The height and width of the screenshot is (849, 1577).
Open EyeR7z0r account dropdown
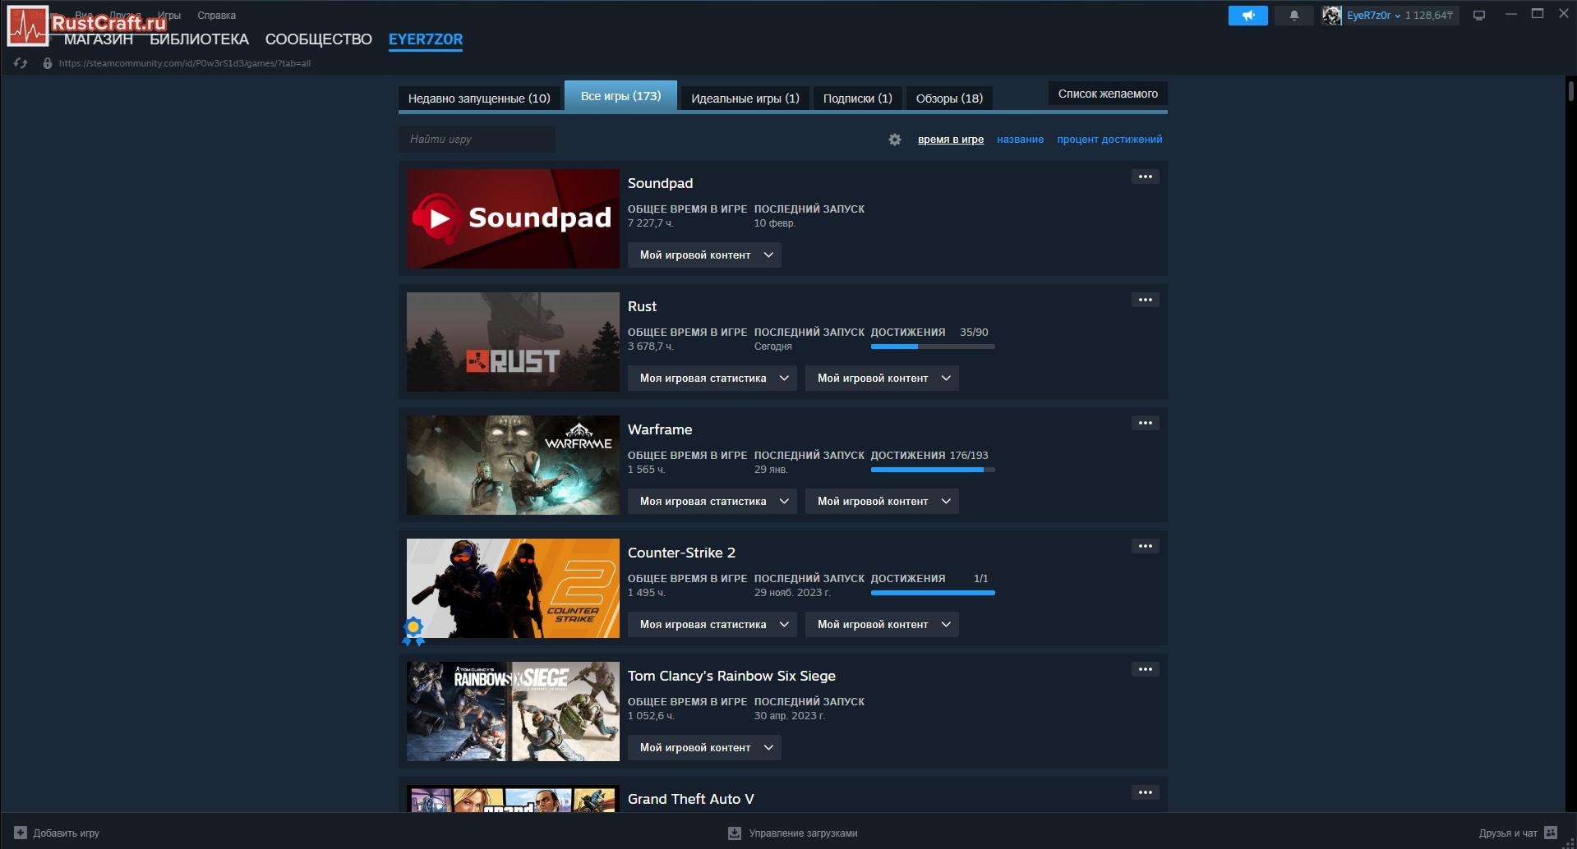(1373, 16)
